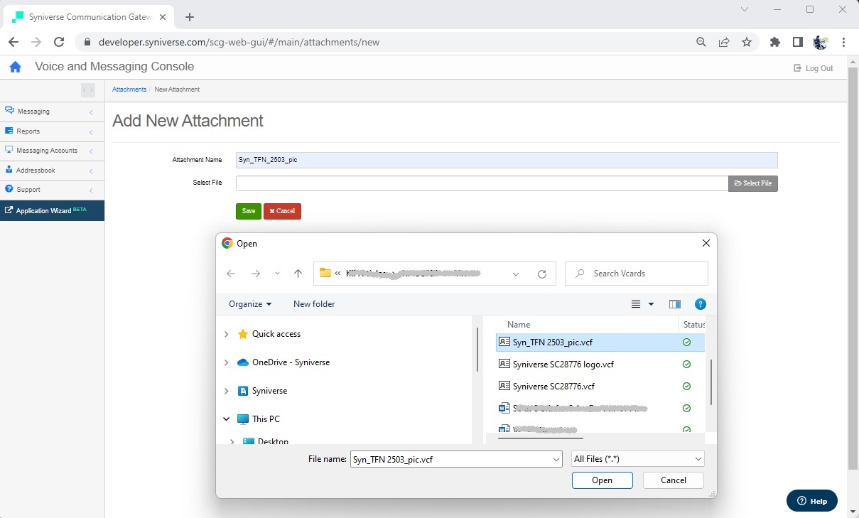The height and width of the screenshot is (518, 859).
Task: Click the Addressbook person icon
Action: pos(9,170)
